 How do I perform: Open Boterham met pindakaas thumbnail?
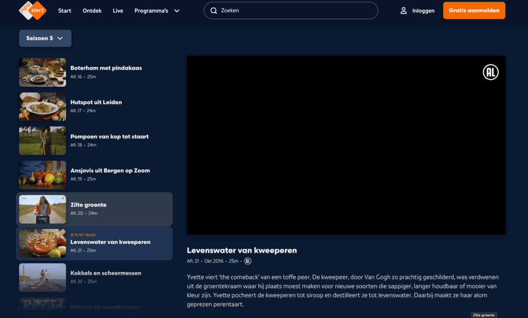point(43,72)
